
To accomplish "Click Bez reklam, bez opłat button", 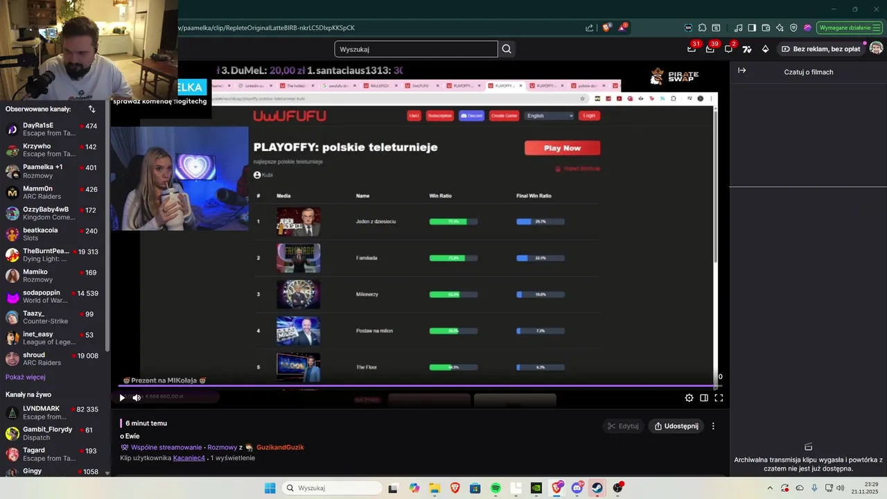I will coord(821,49).
